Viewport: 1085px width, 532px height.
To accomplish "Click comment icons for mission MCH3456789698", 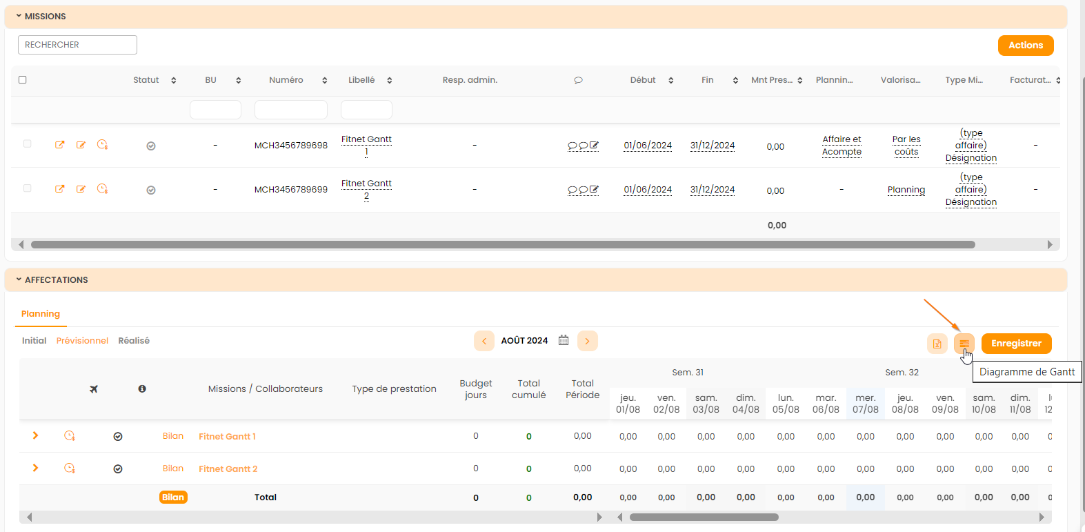I will click(583, 146).
